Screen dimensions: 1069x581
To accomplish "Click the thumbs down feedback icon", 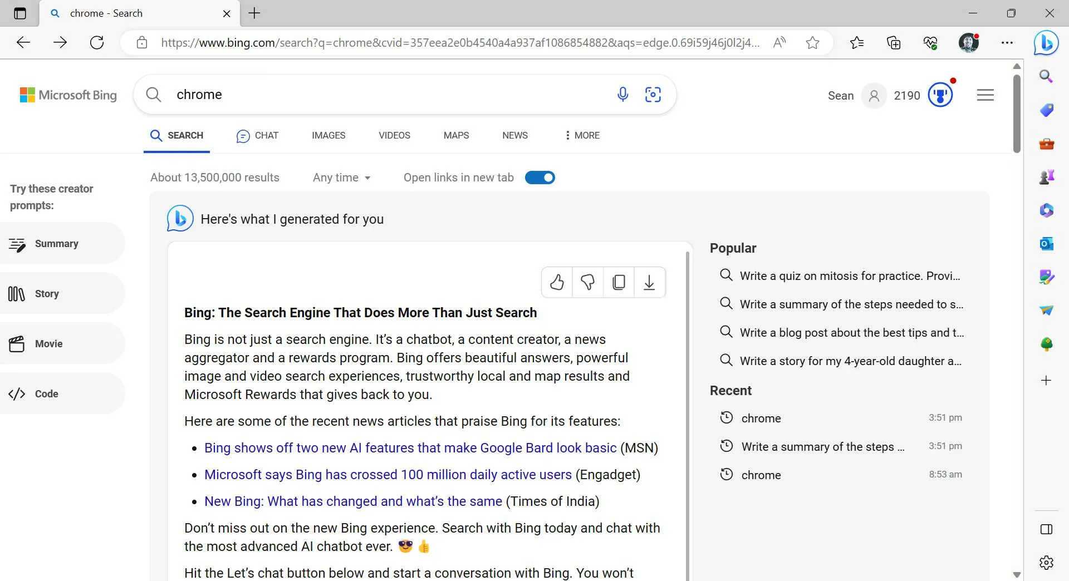I will pyautogui.click(x=587, y=283).
